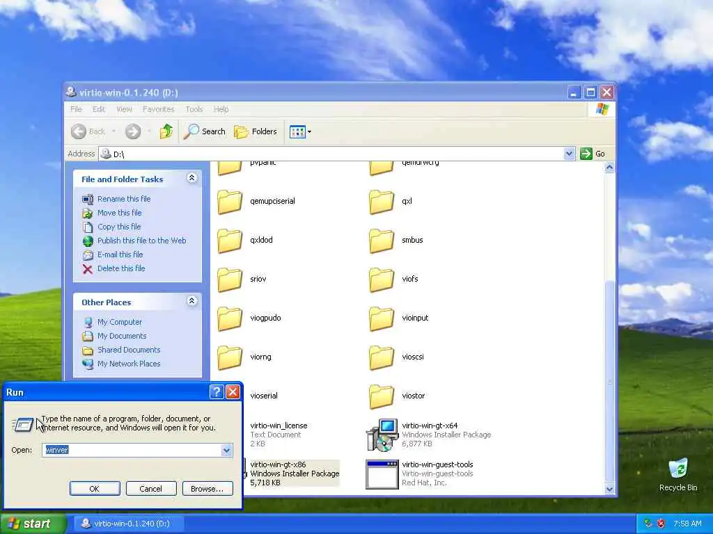Open the Favorites menu
Image resolution: width=713 pixels, height=534 pixels.
[x=158, y=109]
